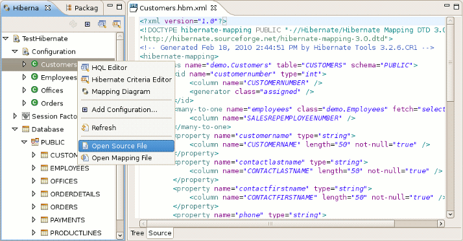
Task: Click the PRODUCTLINES table icon
Action: pyautogui.click(x=44, y=233)
